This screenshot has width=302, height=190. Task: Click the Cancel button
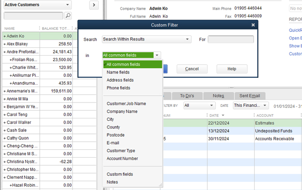click(x=192, y=69)
